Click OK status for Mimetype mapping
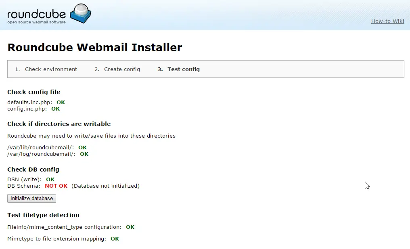Viewport: 410px width, 249px height. pos(115,239)
